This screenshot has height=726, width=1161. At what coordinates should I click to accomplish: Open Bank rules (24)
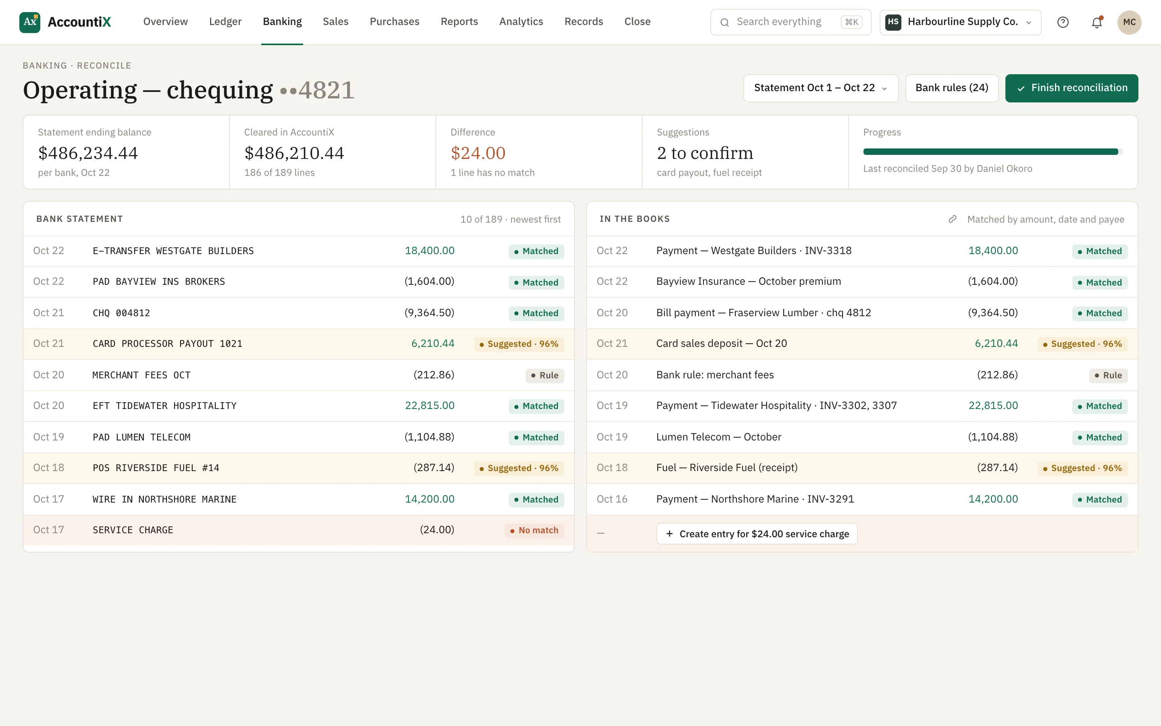coord(952,88)
